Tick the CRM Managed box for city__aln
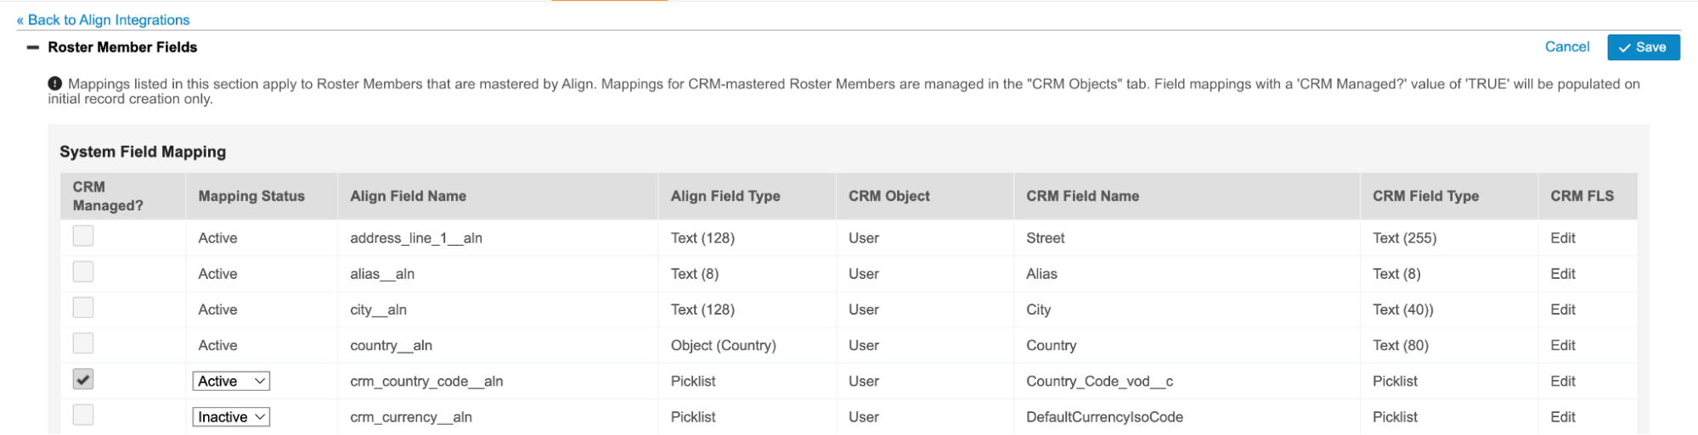 (83, 308)
